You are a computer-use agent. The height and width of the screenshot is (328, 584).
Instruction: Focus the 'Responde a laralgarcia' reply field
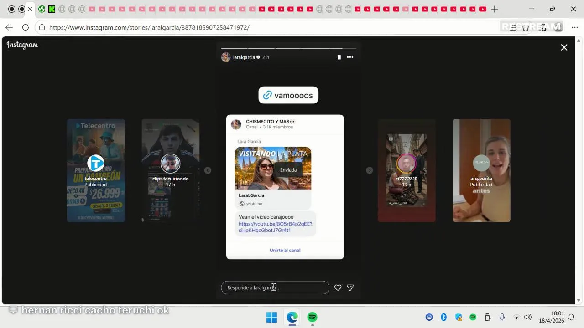pos(275,287)
